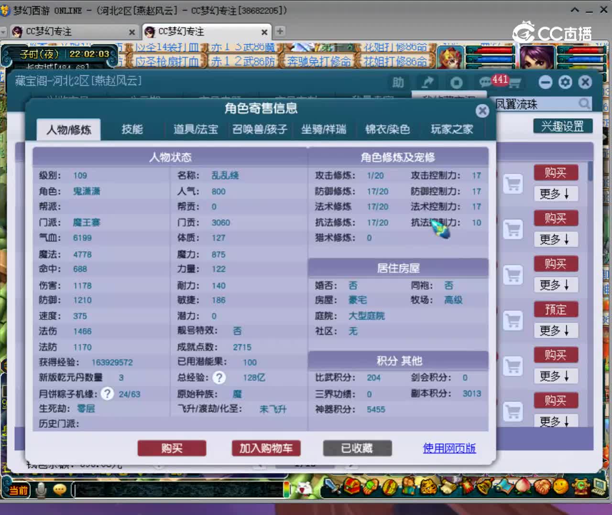Open a new tab with plus button

[280, 31]
